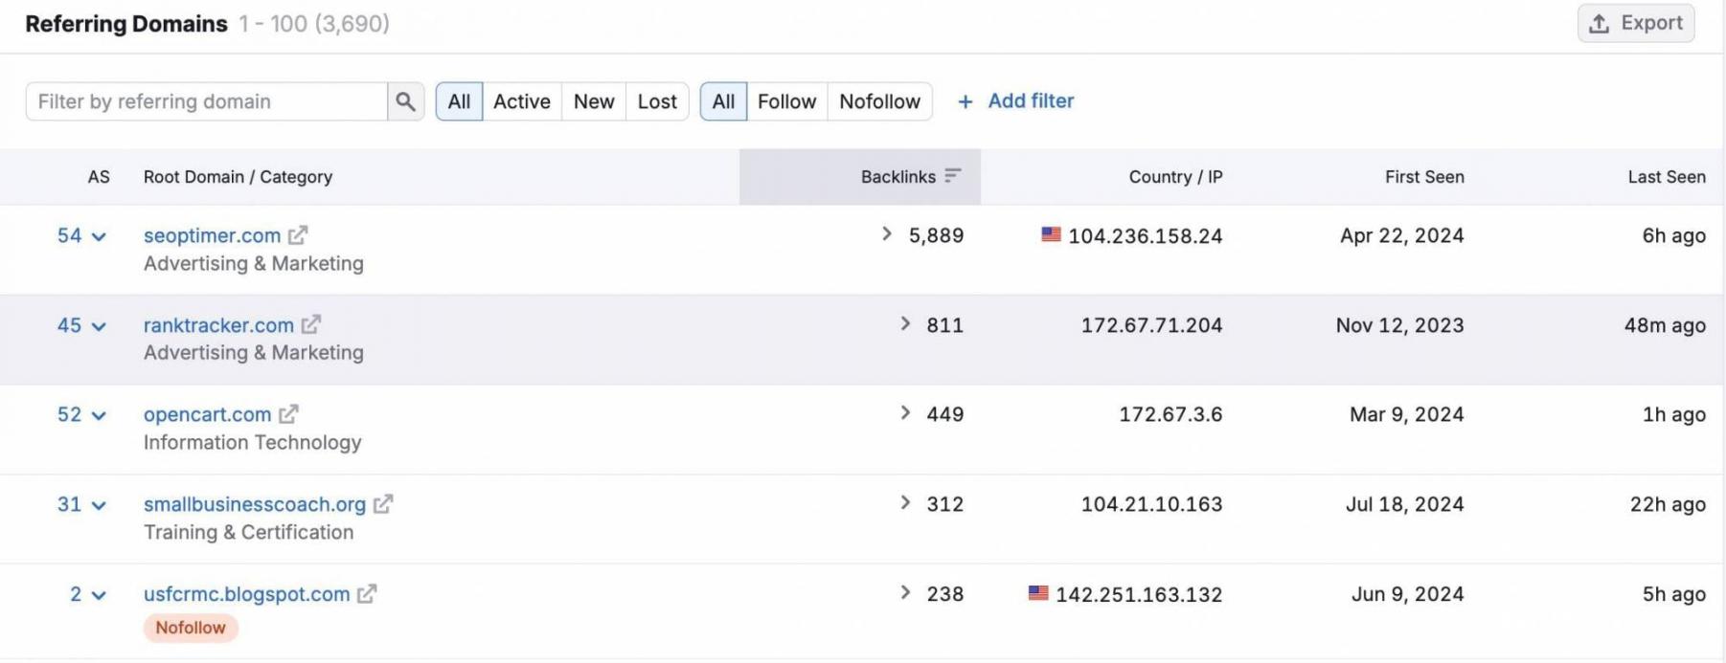Image resolution: width=1726 pixels, height=663 pixels.
Task: Open external link icon beside opencart.com
Action: coord(288,414)
